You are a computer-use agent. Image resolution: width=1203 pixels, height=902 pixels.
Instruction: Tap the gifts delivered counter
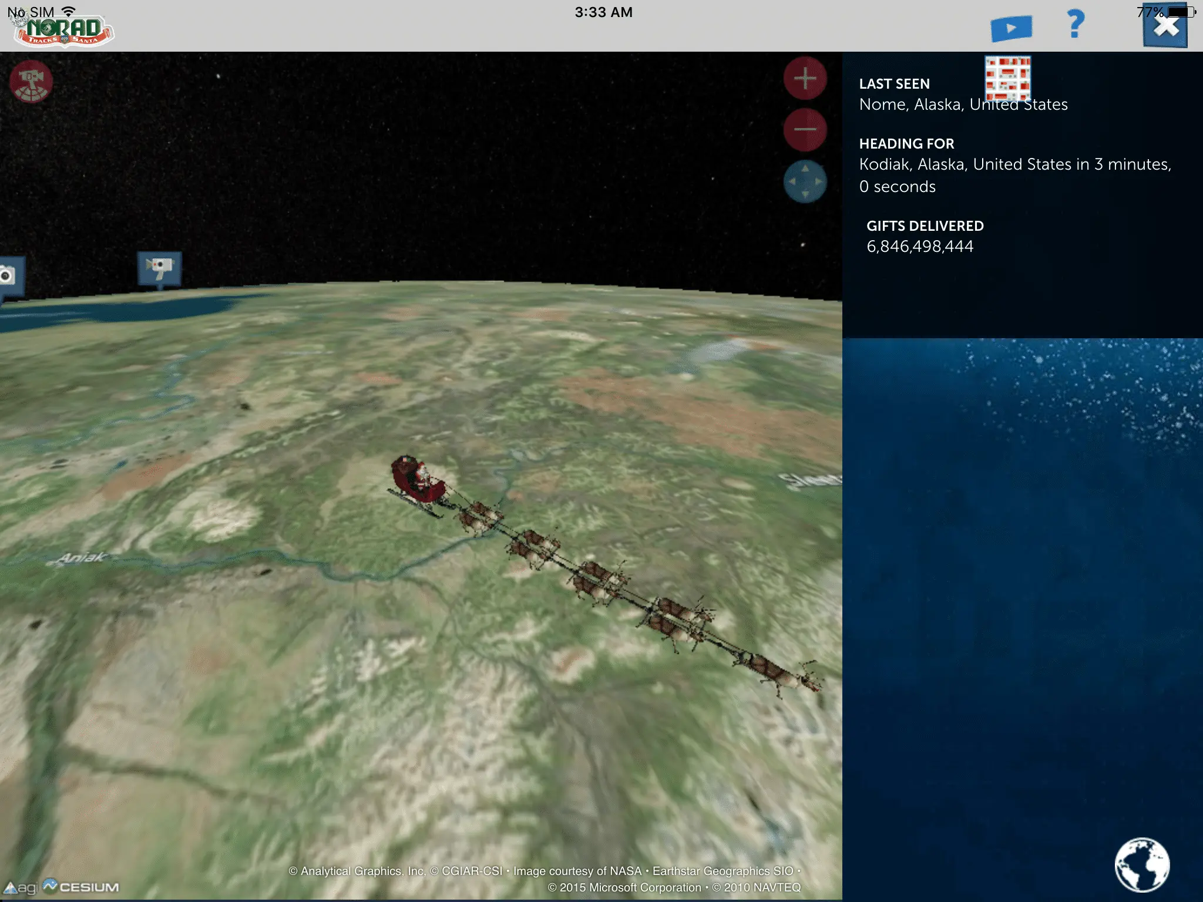click(920, 247)
